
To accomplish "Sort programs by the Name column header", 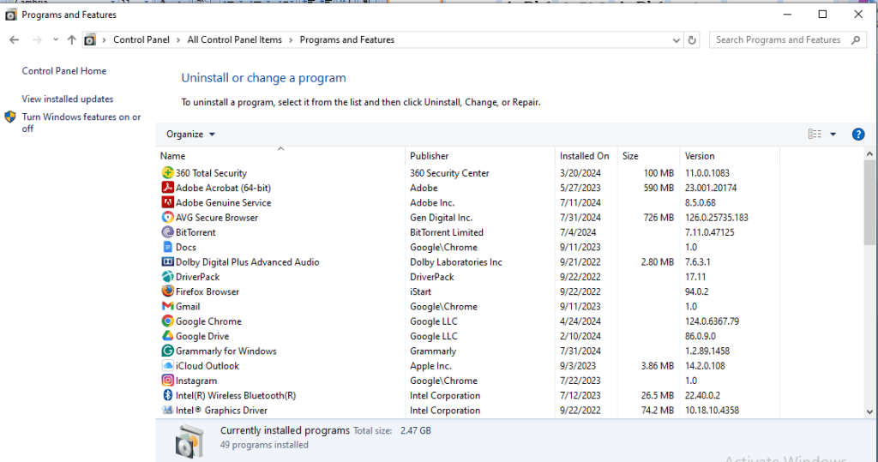I will pyautogui.click(x=173, y=156).
